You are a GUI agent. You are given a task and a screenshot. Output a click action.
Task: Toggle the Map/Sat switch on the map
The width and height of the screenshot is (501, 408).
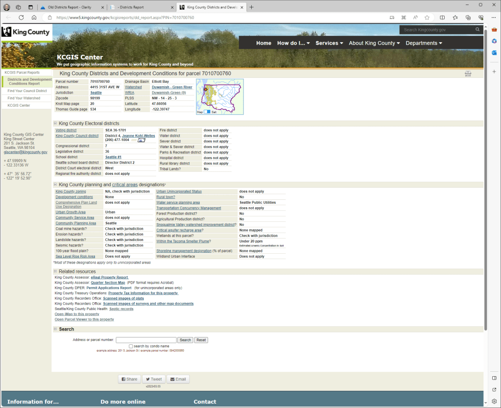pyautogui.click(x=207, y=112)
